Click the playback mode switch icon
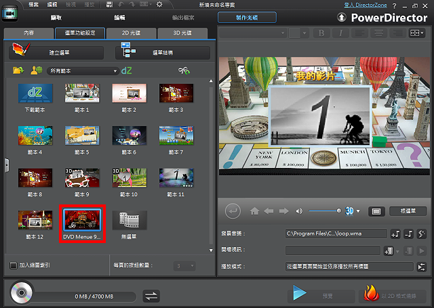 pos(422,267)
